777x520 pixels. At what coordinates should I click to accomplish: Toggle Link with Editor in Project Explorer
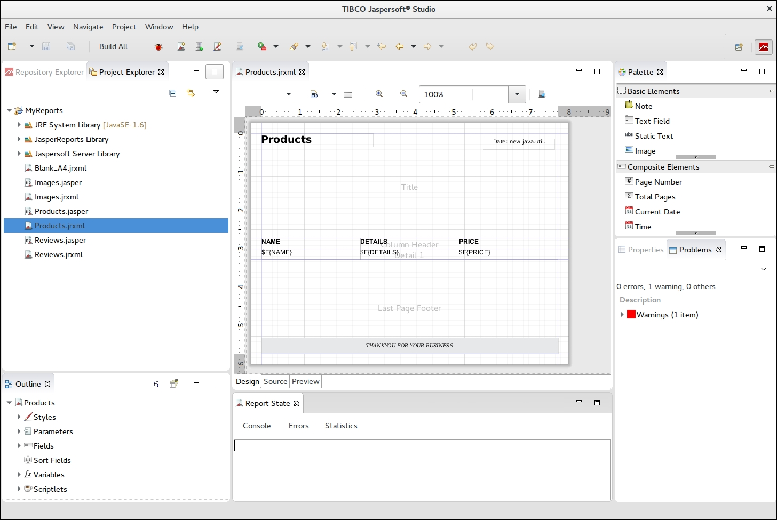[x=191, y=93]
